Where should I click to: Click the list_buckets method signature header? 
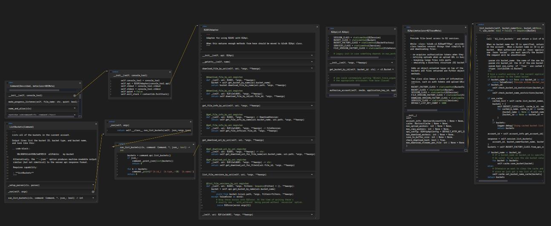tap(511, 29)
